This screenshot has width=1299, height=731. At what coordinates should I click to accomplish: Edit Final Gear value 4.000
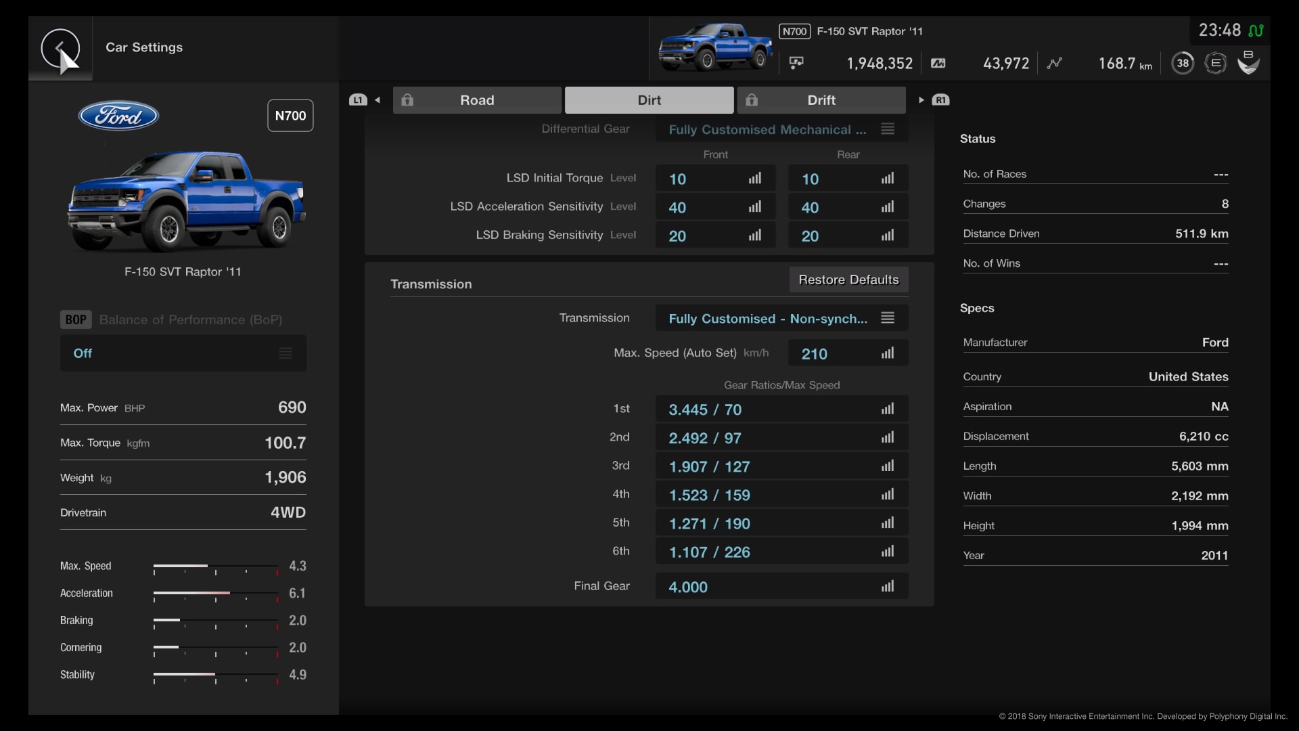point(781,586)
